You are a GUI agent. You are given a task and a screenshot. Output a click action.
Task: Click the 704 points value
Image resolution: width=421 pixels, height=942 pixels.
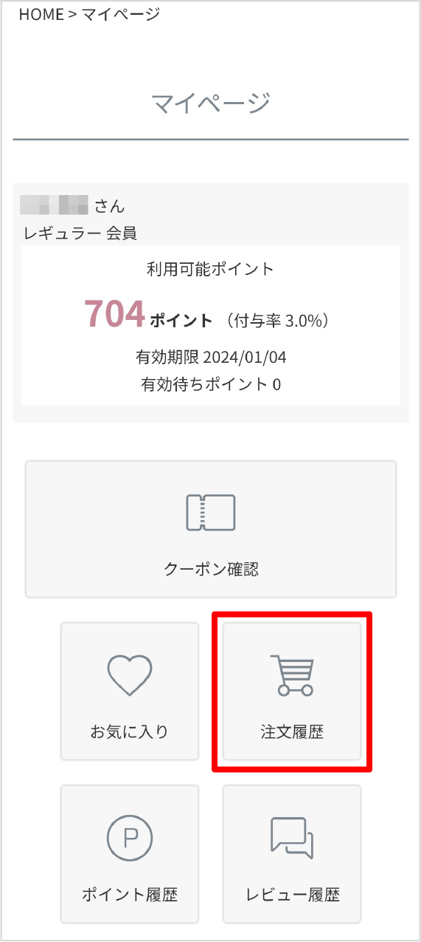114,313
